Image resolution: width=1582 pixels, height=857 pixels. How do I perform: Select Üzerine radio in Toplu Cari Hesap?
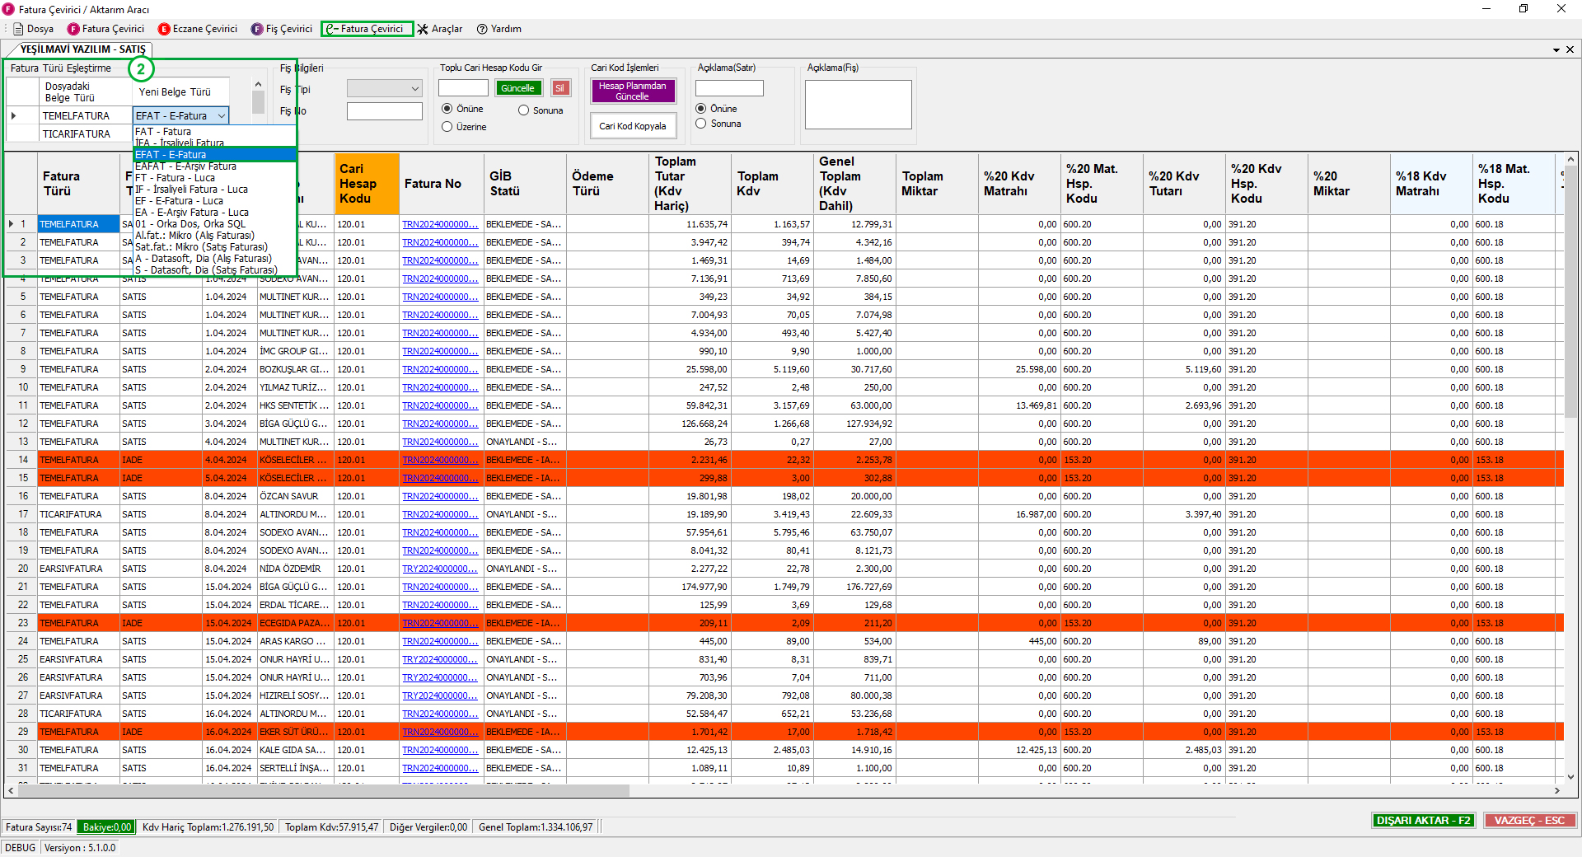(447, 127)
